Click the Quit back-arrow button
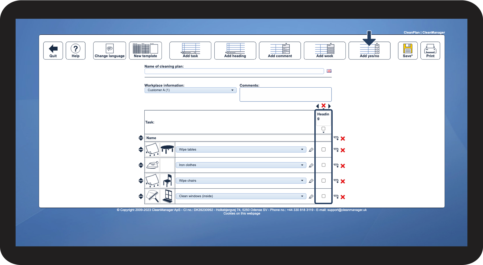This screenshot has width=483, height=265. point(53,50)
